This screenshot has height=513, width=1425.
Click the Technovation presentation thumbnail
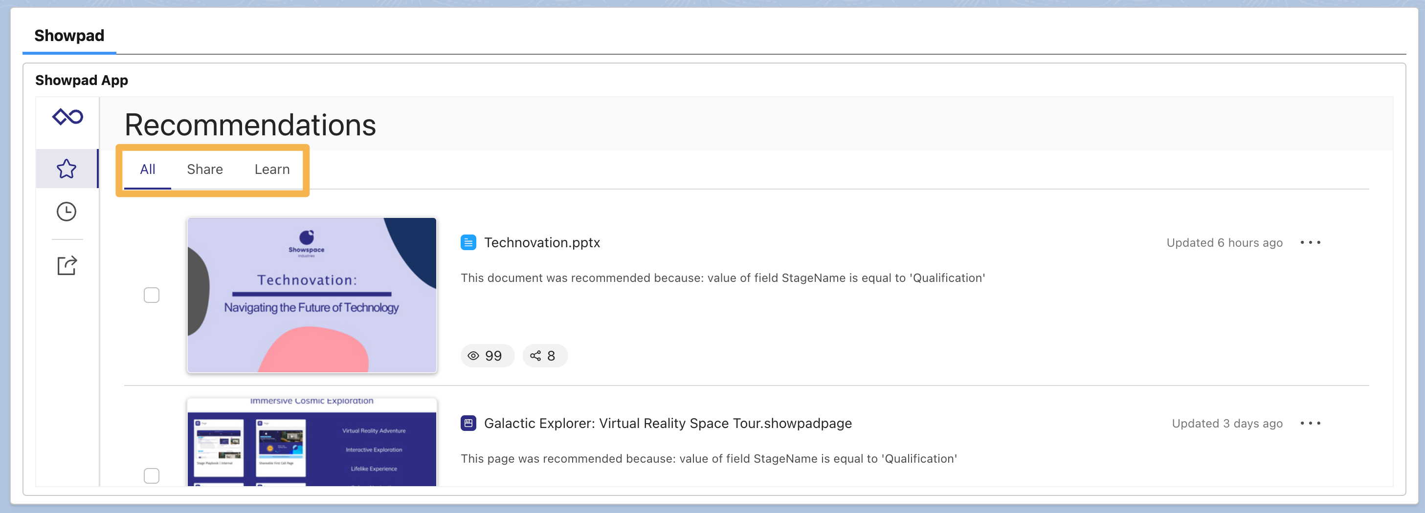(312, 295)
